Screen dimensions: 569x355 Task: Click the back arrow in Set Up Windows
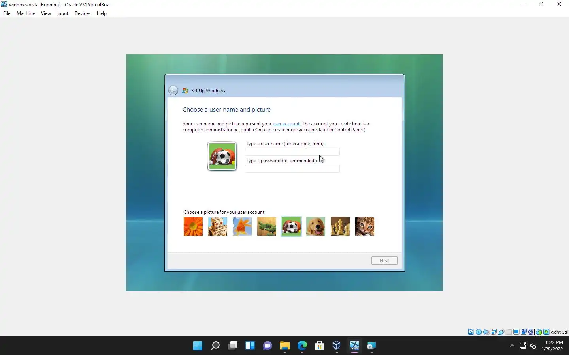(x=173, y=90)
